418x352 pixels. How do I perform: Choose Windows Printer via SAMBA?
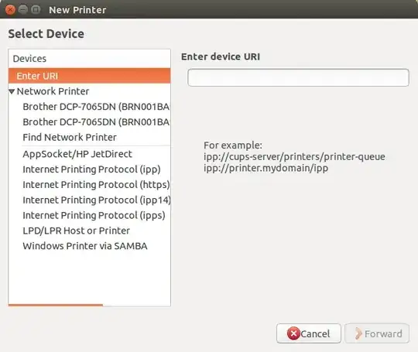85,246
